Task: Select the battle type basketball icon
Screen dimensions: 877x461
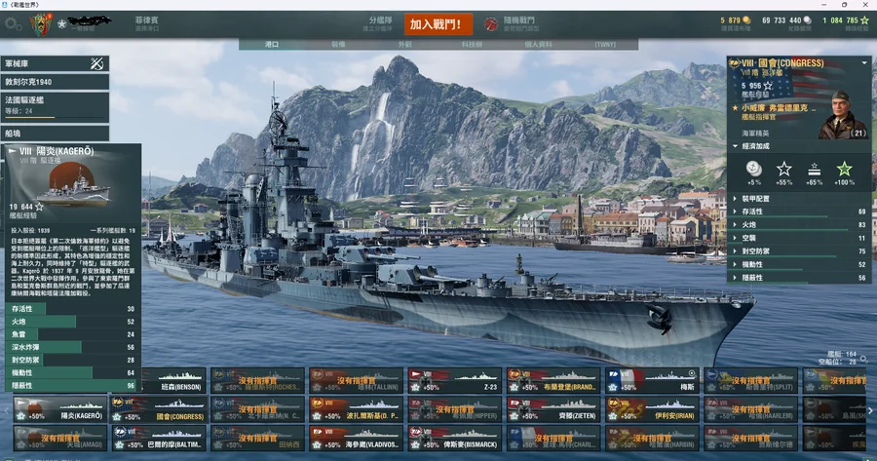Action: click(x=490, y=24)
